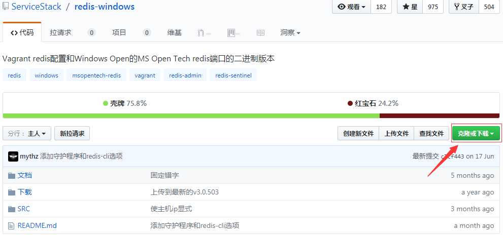Click the redis-admin topic tag
This screenshot has height=235, width=503.
click(185, 75)
